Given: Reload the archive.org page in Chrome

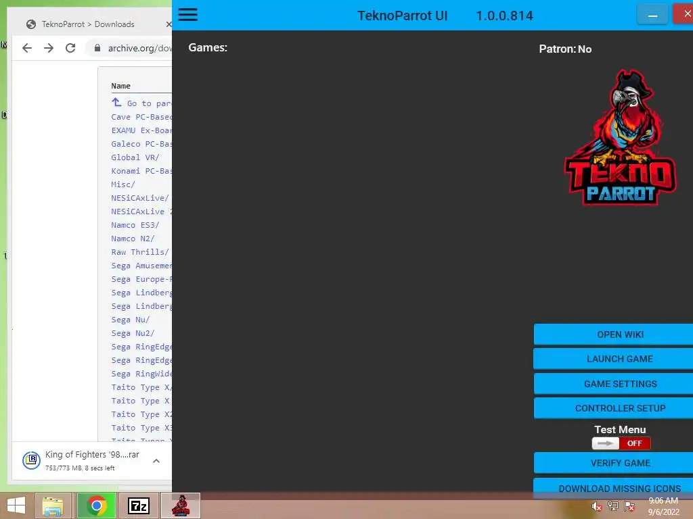Looking at the screenshot, I should (x=70, y=48).
